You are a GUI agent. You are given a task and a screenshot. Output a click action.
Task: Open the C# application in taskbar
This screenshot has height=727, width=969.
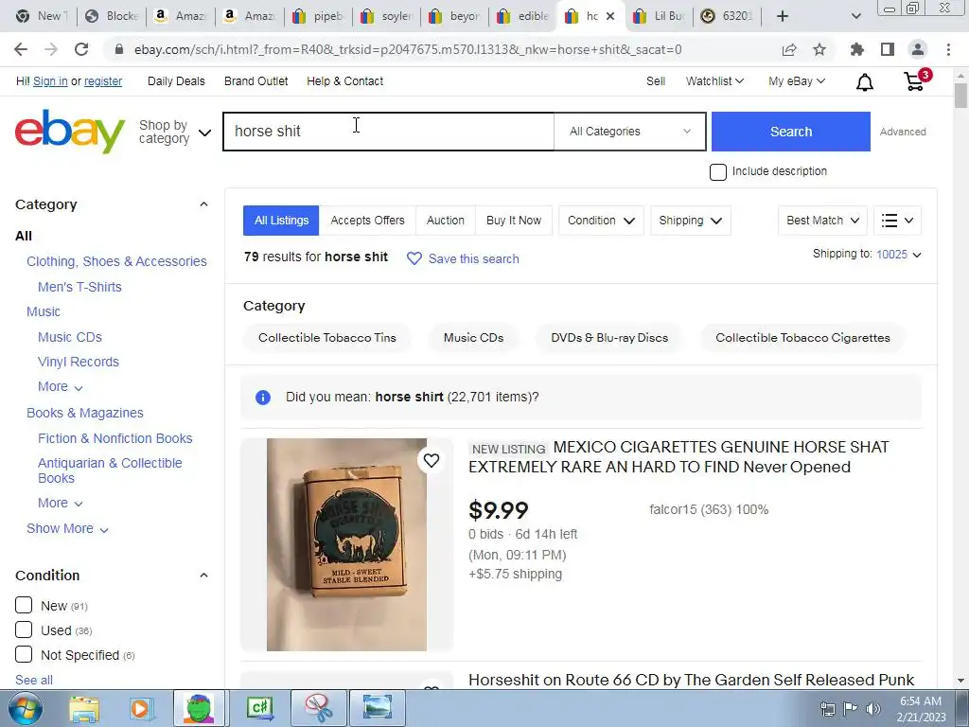pos(259,708)
